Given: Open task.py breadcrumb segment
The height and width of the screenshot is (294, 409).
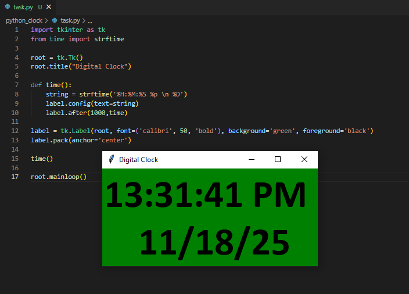Looking at the screenshot, I should tap(70, 20).
